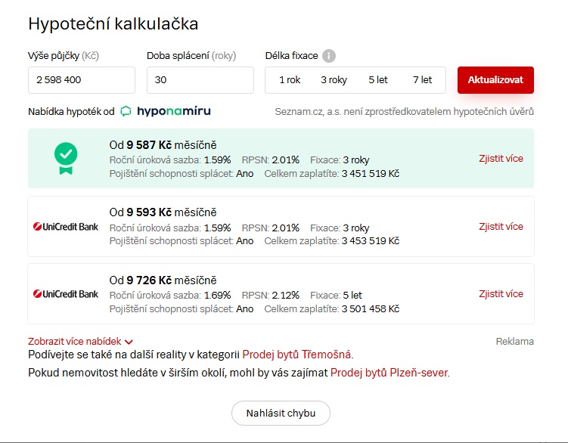Choose the 7 let fixation length
Viewport: 568px width, 443px height.
click(422, 79)
